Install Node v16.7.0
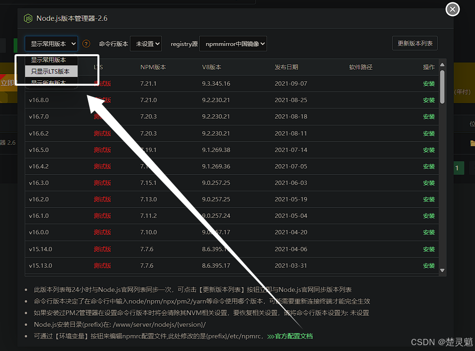The image size is (475, 351). pos(428,117)
